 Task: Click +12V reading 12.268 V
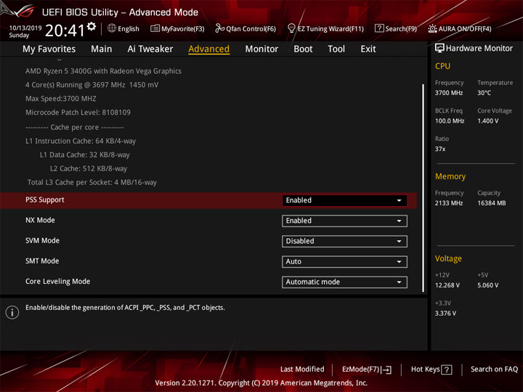click(447, 285)
